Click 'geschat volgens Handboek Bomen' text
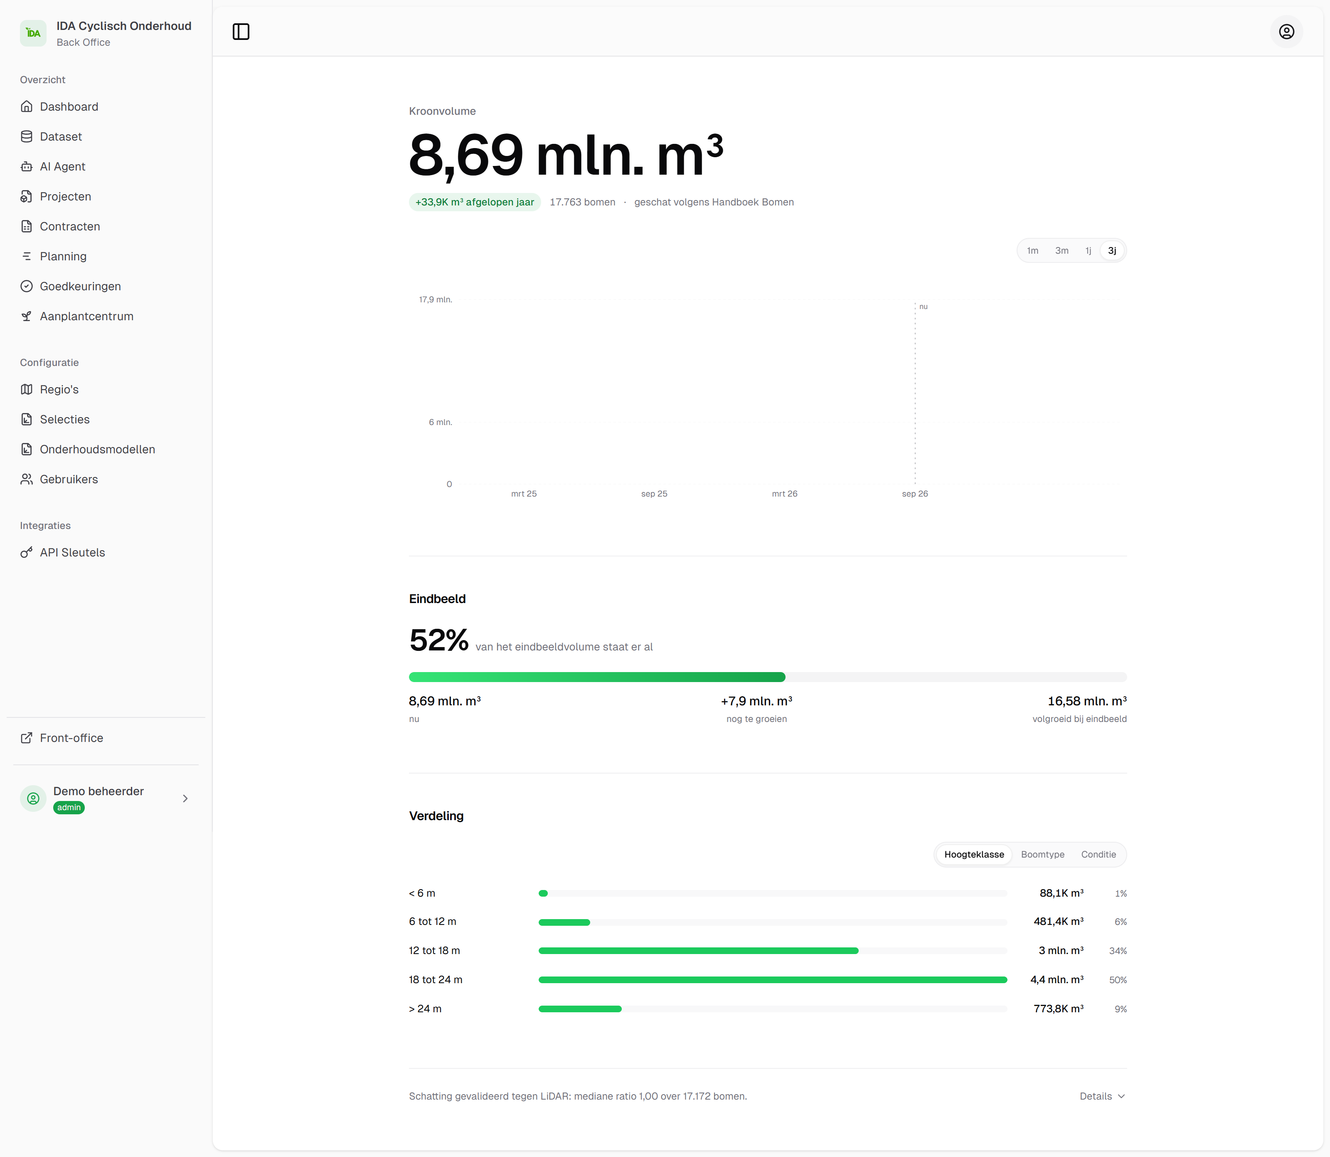1330x1157 pixels. coord(714,202)
